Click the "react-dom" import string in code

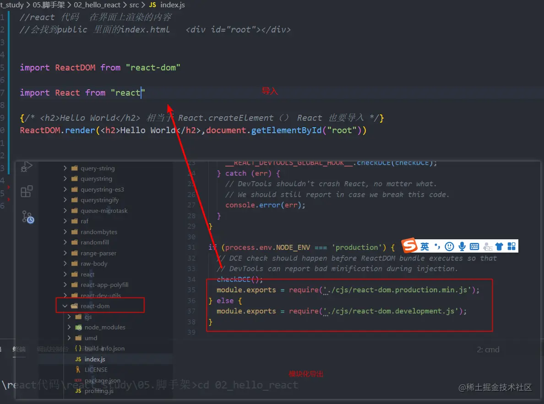point(153,68)
